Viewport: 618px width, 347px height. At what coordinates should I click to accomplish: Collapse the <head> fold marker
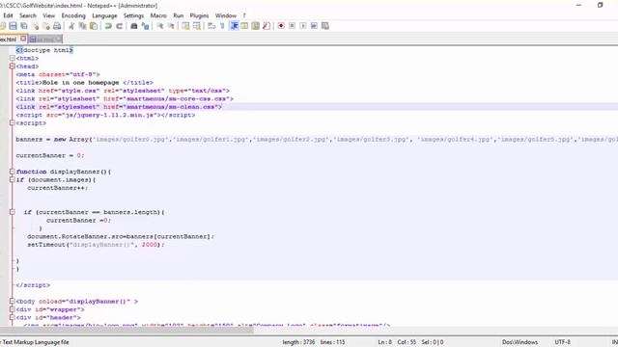pos(13,67)
